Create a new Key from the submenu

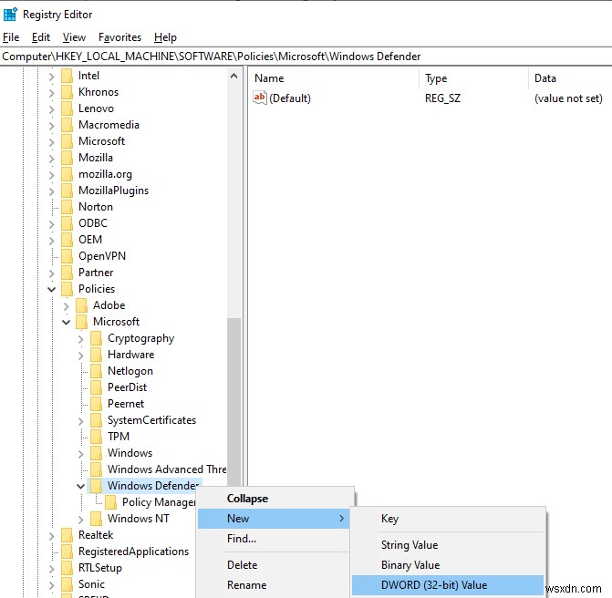[448, 519]
